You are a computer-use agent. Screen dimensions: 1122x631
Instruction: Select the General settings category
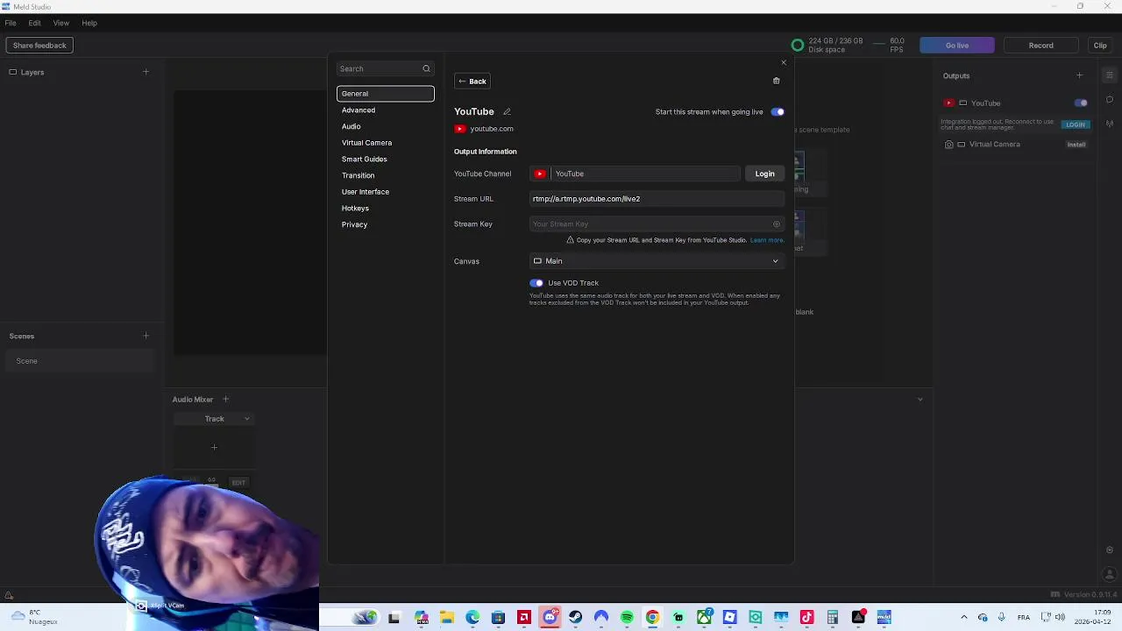click(386, 94)
